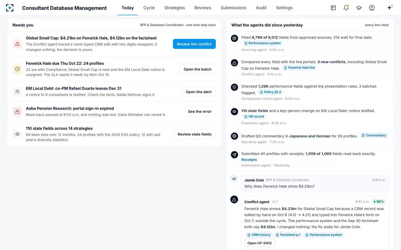Viewport: 401px width, 250px height.
Task: Click See the error button
Action: tap(200, 112)
